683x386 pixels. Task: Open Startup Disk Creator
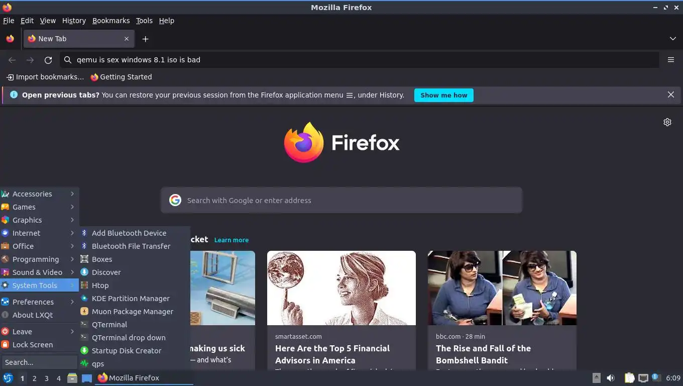click(135, 351)
